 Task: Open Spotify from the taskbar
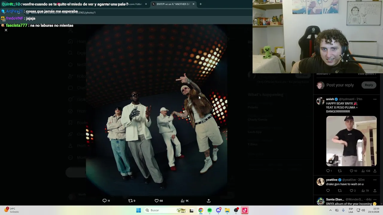pos(209,210)
